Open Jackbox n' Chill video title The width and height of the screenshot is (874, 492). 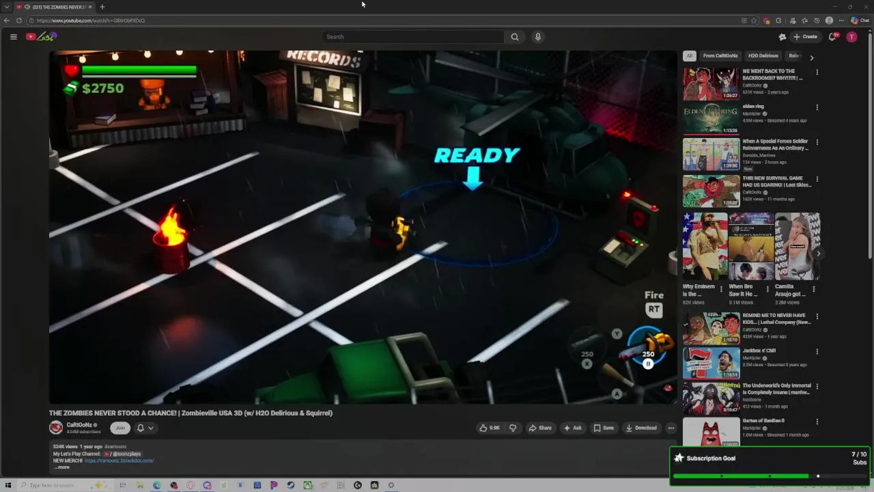click(759, 351)
